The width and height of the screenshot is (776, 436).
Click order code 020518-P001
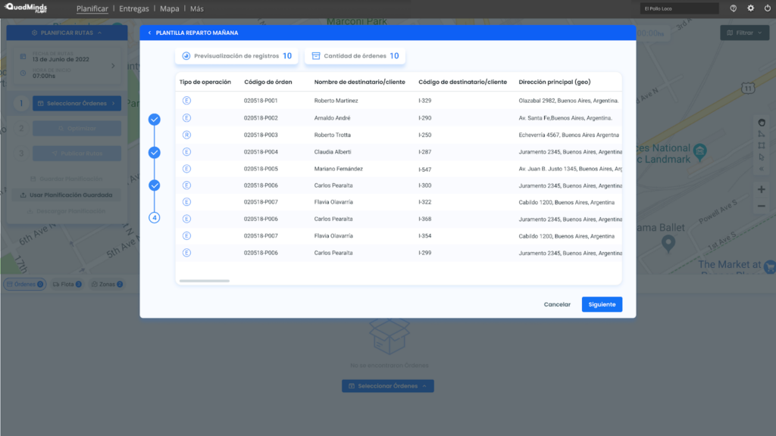point(261,101)
